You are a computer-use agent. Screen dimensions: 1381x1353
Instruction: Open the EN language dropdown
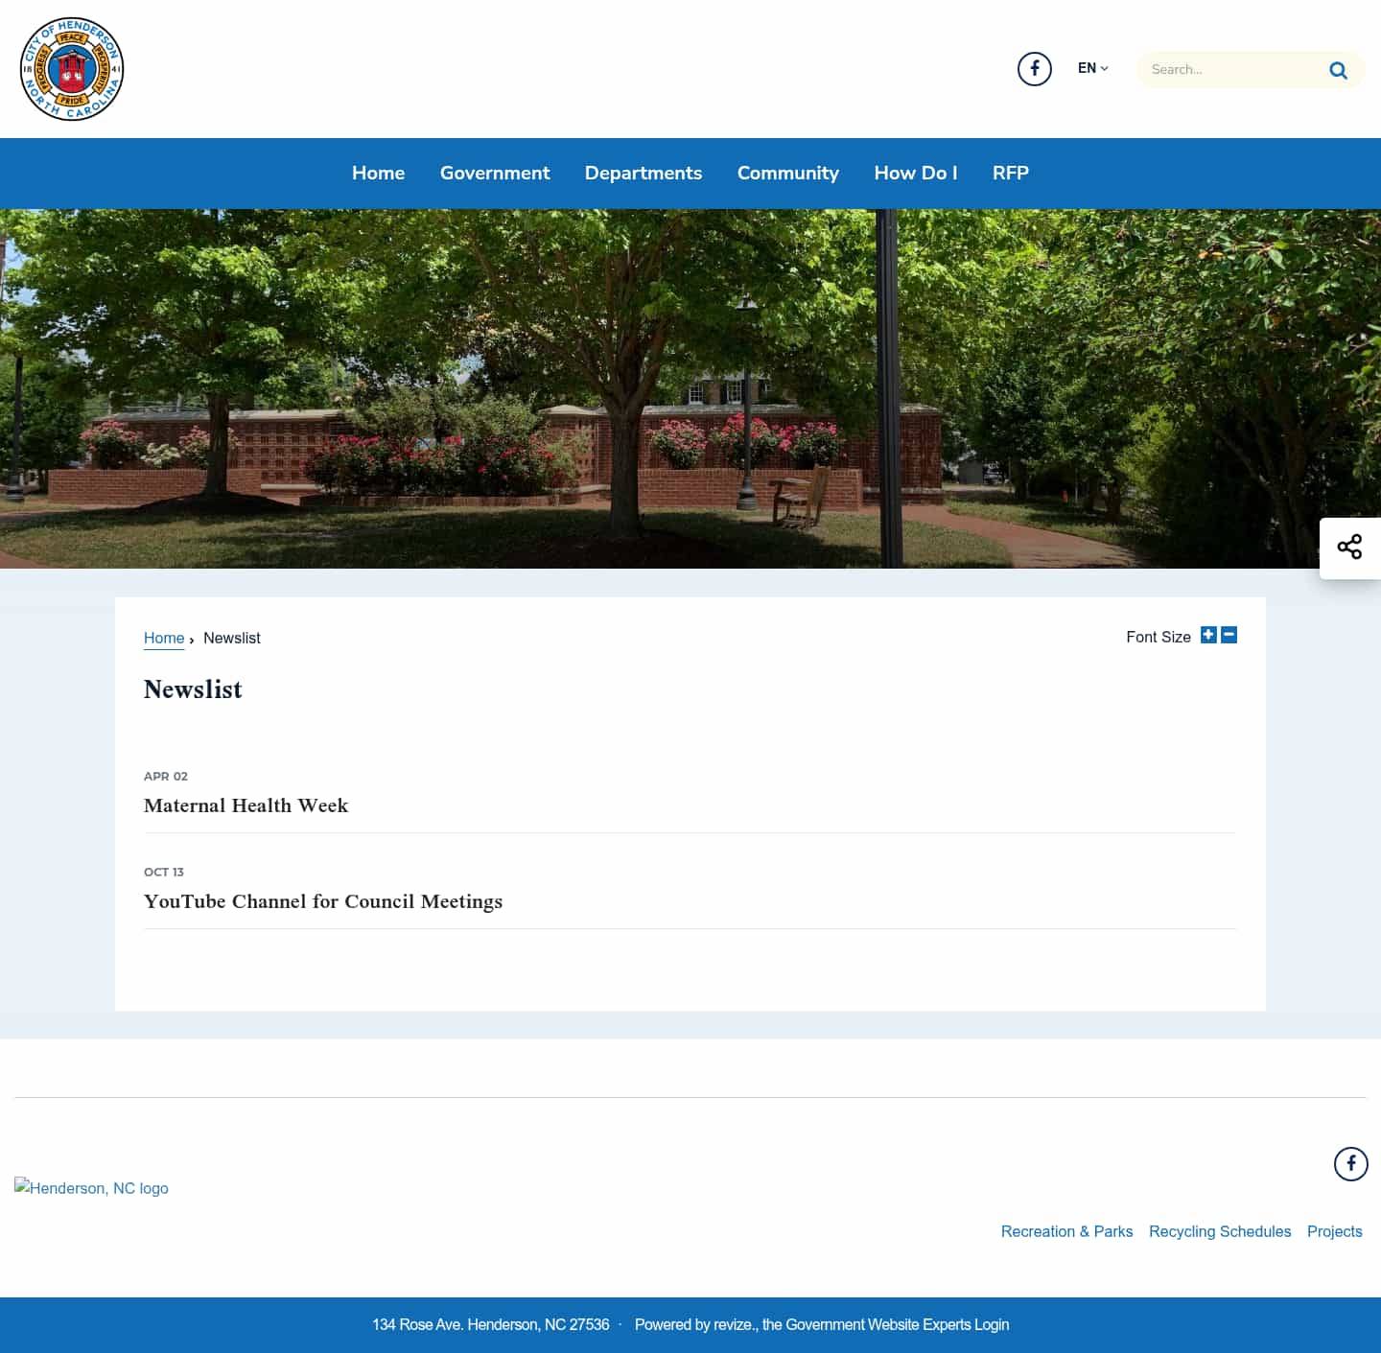1092,68
